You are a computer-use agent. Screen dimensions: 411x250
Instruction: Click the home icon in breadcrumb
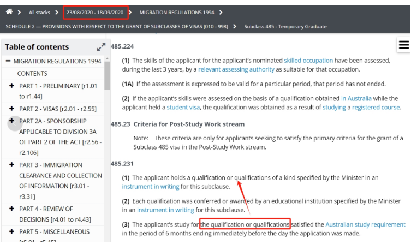(x=9, y=11)
